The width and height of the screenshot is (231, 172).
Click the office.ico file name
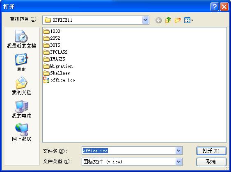[x=63, y=80]
